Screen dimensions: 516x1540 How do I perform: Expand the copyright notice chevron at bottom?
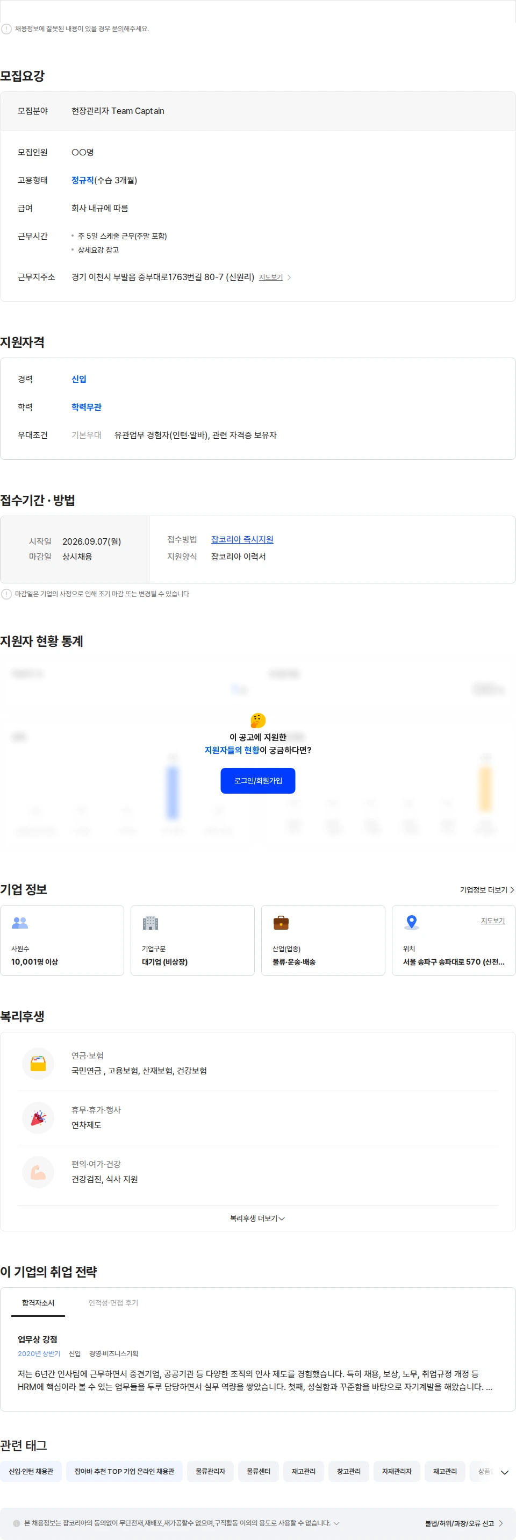pyautogui.click(x=336, y=1523)
